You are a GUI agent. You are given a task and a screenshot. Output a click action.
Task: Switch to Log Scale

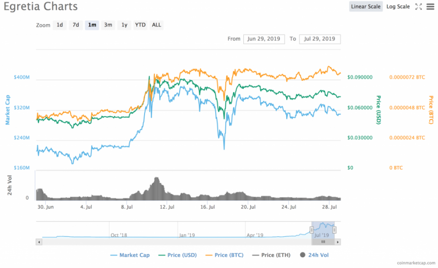click(x=398, y=6)
